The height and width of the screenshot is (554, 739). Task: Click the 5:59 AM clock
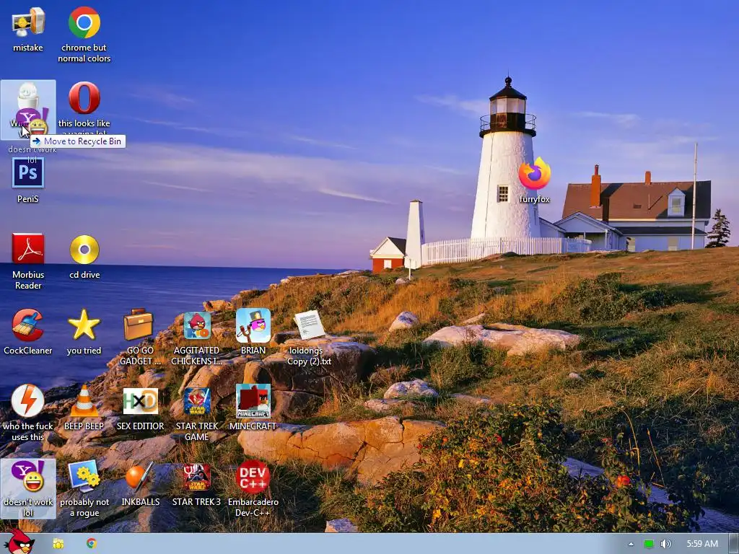tap(702, 544)
